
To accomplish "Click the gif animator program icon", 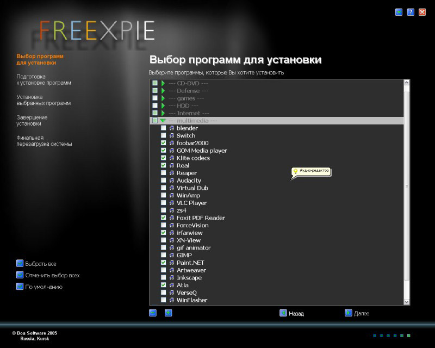I will (x=172, y=248).
